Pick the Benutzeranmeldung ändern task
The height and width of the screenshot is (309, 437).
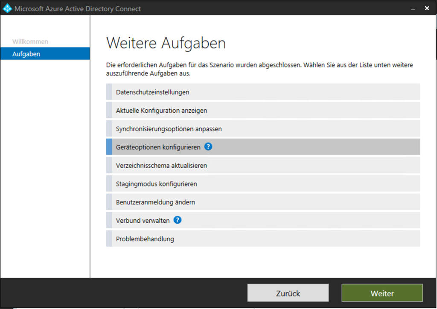tap(155, 202)
